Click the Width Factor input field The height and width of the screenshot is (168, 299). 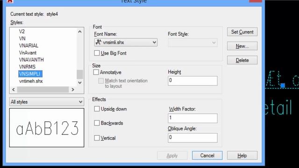click(x=192, y=118)
